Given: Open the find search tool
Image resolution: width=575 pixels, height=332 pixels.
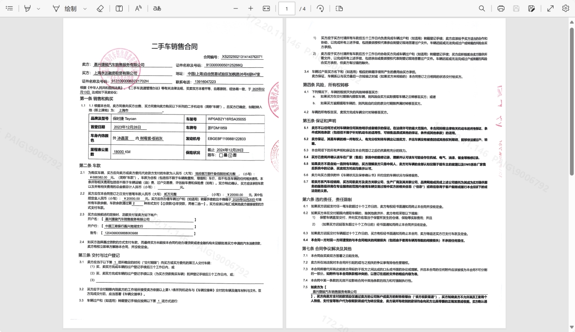Looking at the screenshot, I should click(482, 9).
